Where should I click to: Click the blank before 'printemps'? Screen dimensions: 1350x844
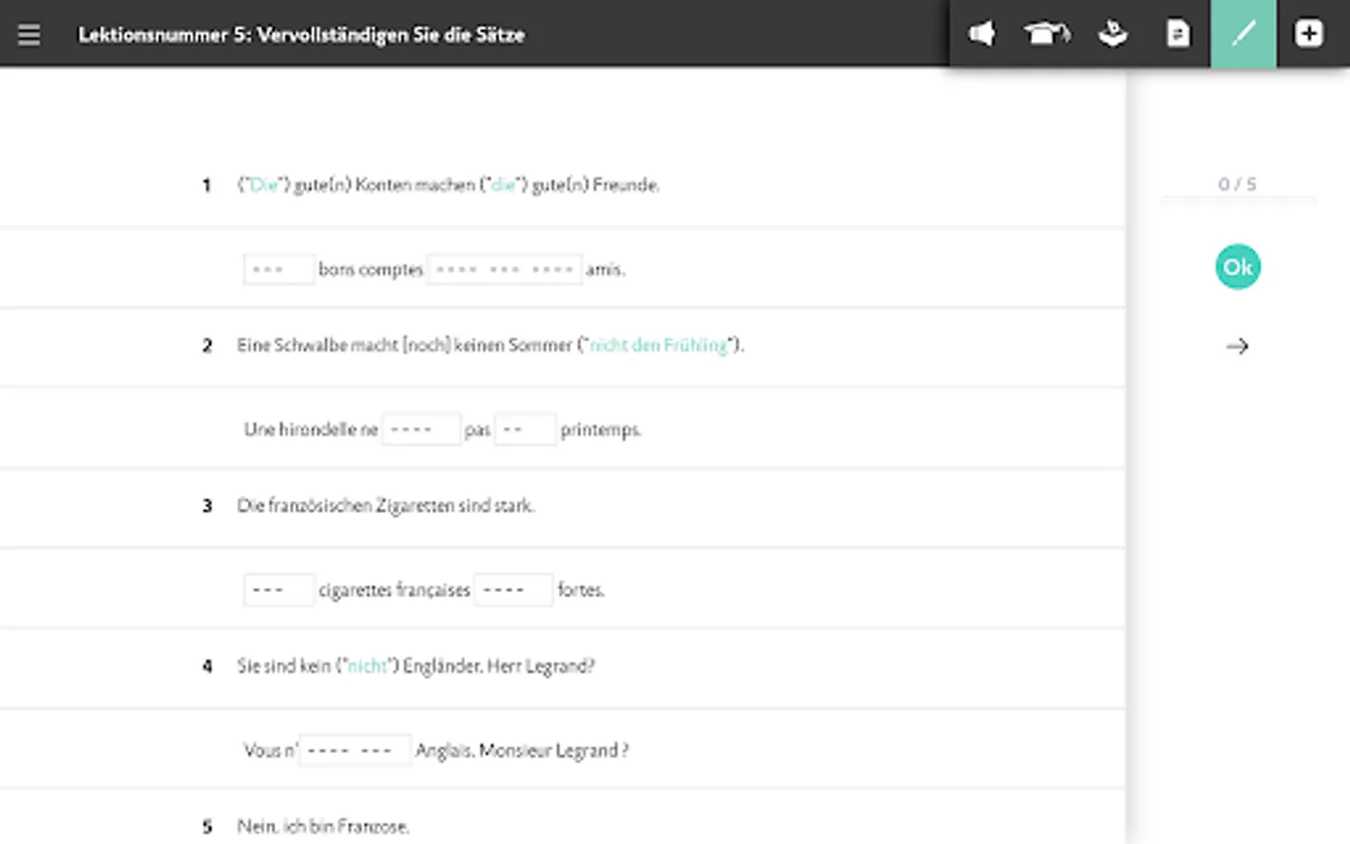[x=525, y=430]
